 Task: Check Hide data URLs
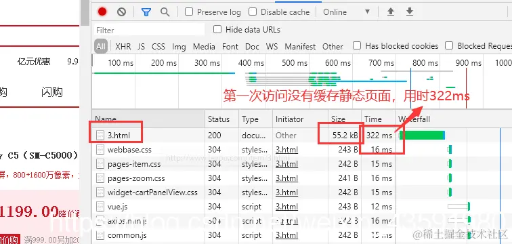click(217, 30)
